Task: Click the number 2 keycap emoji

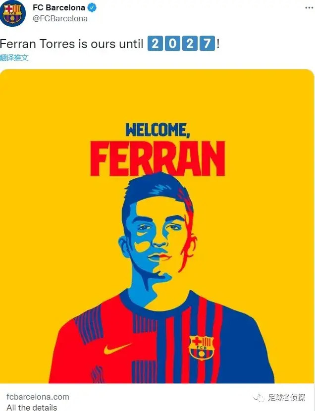Action: (155, 44)
